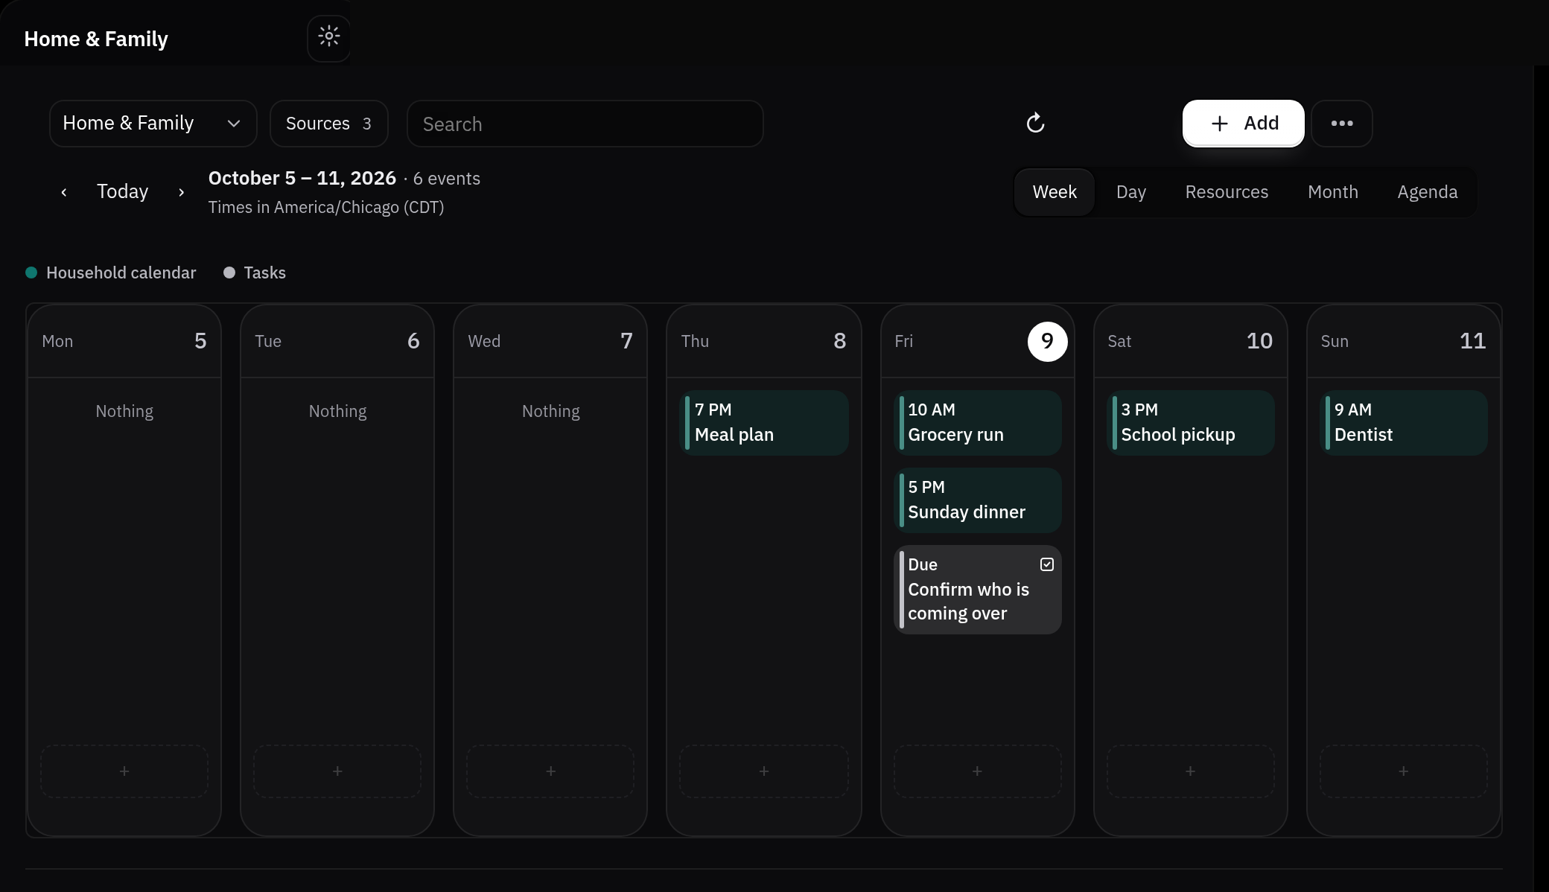
Task: Switch to the Day view tab
Action: 1130,192
